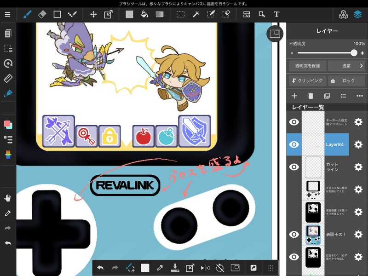Open settings gear for 表面その1 layer
This screenshot has height=276, width=368.
[x=358, y=234]
